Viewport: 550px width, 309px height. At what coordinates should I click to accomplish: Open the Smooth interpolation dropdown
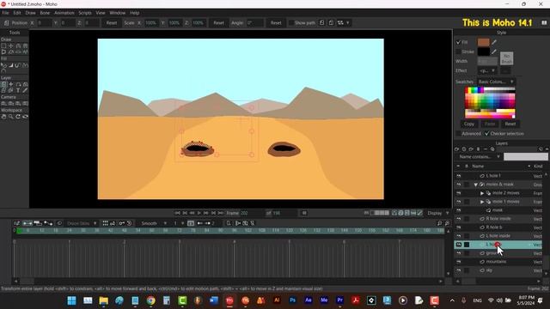pos(153,223)
